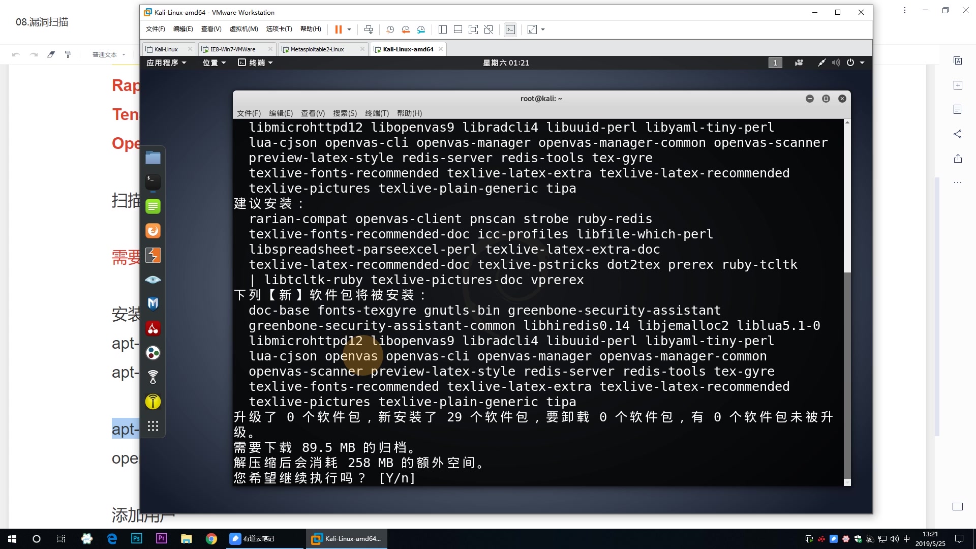
Task: Launch the terminal from Kali dock
Action: (x=153, y=182)
